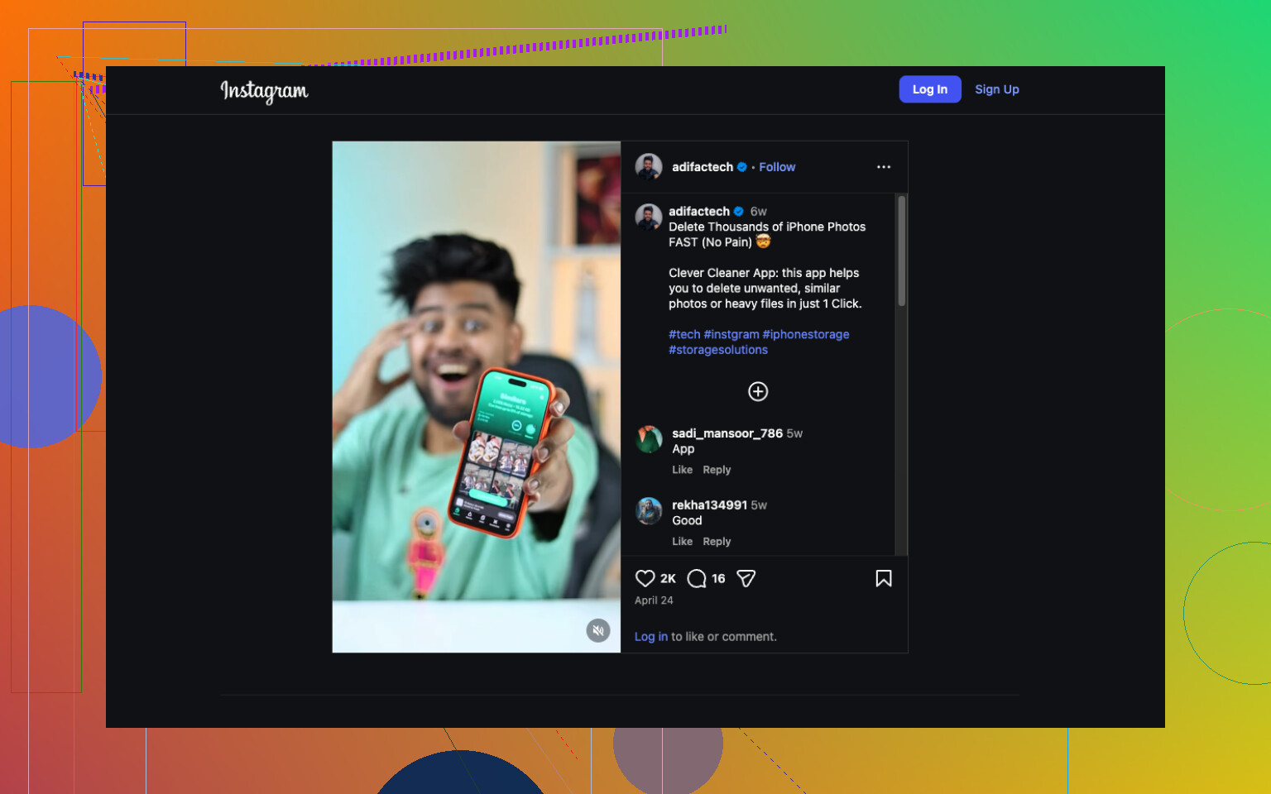Load more comments with the plus circle icon
Screen dimensions: 1271x794
[x=758, y=391]
